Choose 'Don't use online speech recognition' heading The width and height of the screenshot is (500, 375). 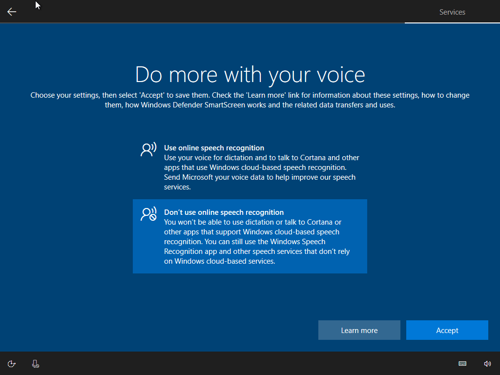click(224, 212)
